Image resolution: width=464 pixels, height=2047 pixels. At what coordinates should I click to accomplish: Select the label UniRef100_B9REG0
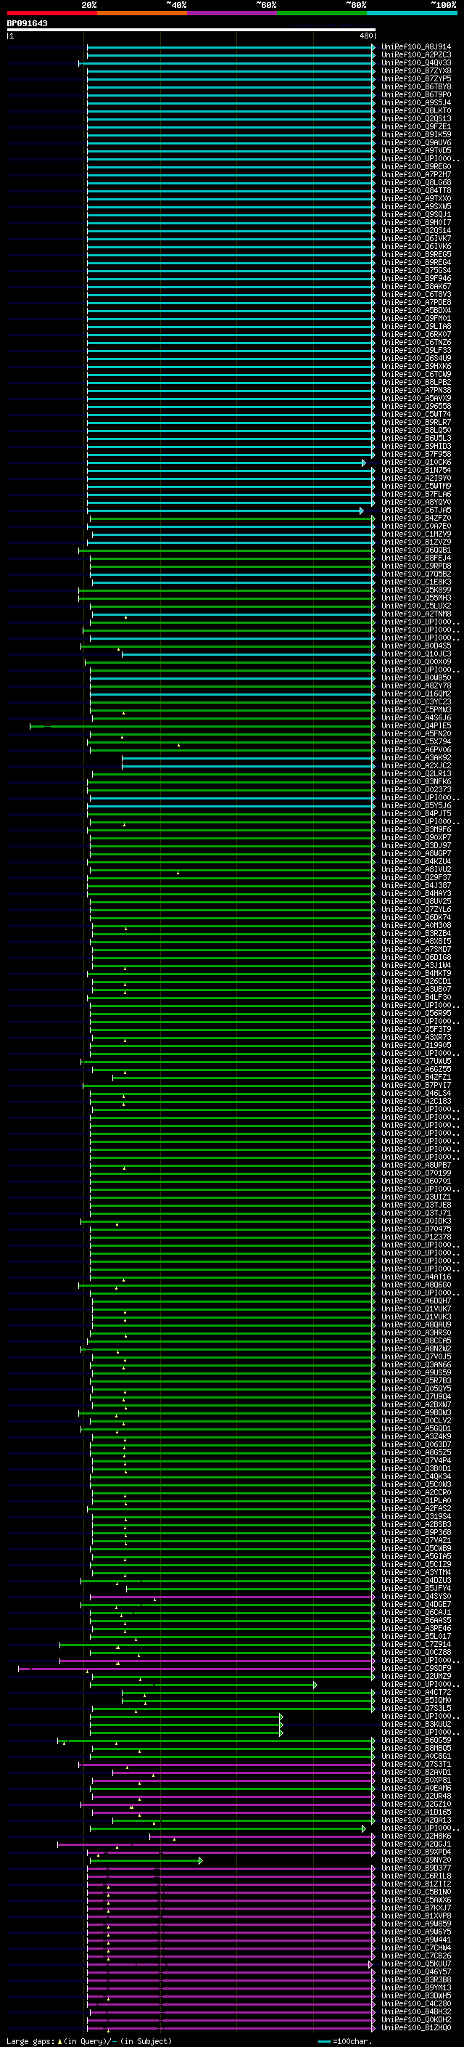(415, 166)
